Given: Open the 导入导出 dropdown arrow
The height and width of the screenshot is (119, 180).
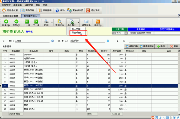Looking at the screenshot, I should click(79, 23).
